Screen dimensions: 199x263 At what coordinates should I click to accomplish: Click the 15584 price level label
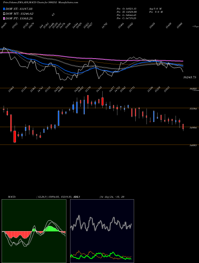click(x=193, y=109)
